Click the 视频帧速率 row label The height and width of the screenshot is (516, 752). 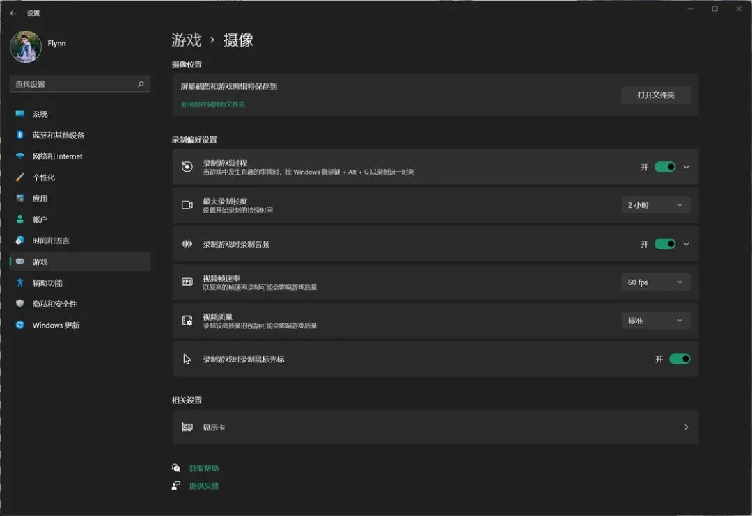[221, 278]
